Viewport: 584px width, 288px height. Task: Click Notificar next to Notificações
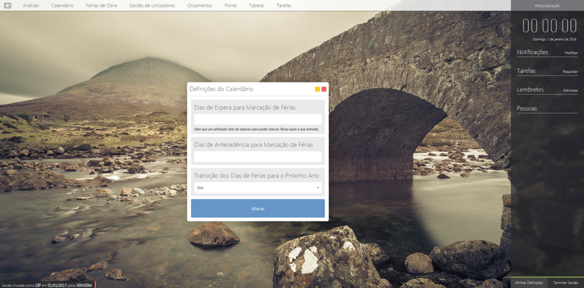coord(571,53)
